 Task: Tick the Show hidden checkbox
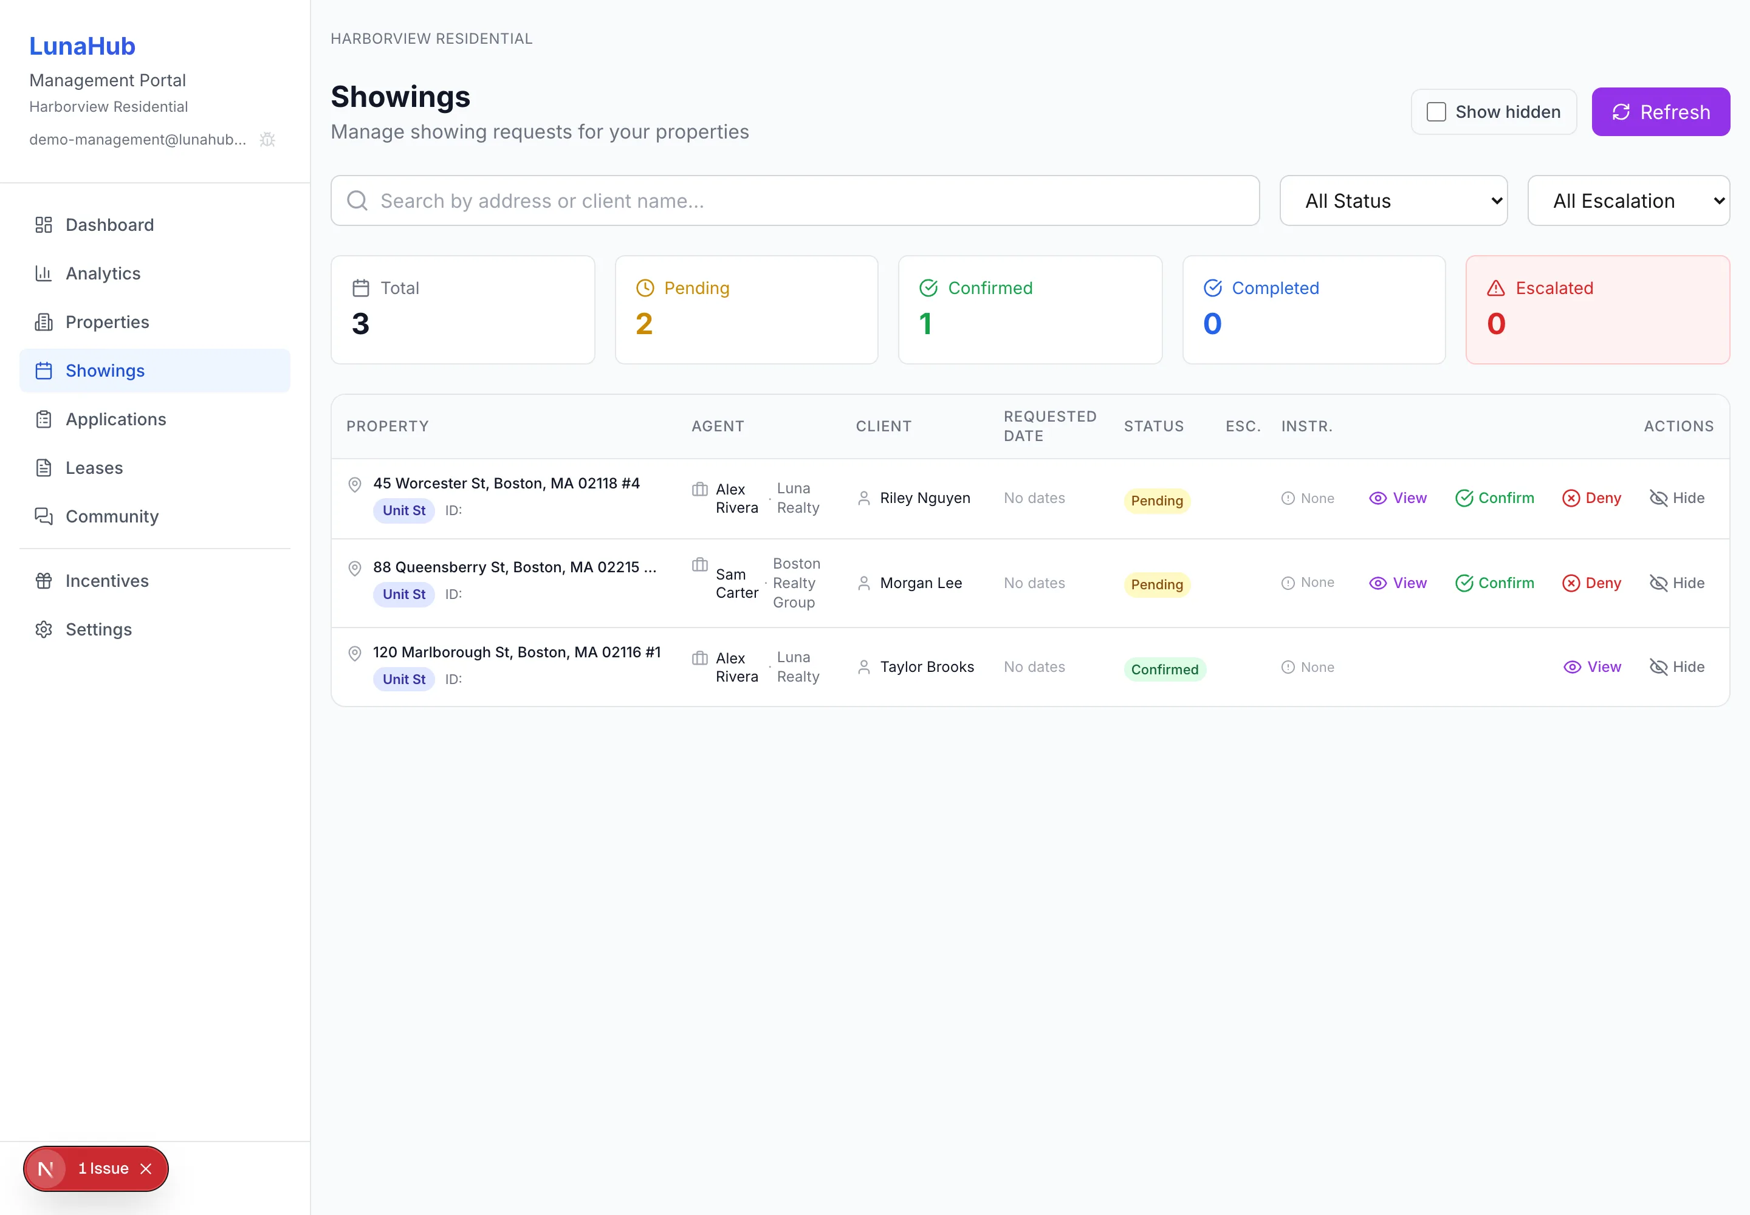pyautogui.click(x=1436, y=112)
